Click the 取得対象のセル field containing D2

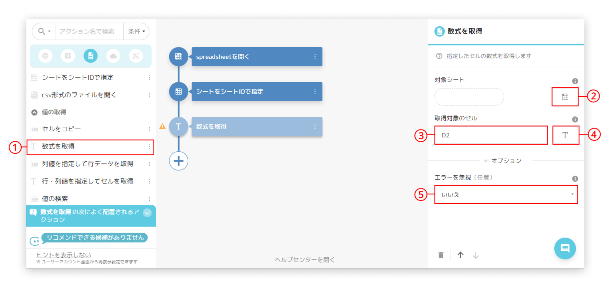[x=491, y=135]
